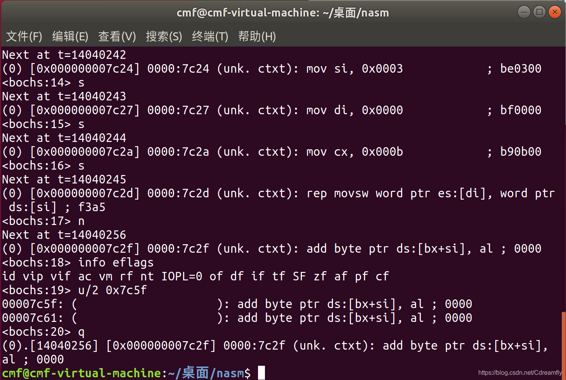Open the 编辑(E) menu

coord(70,37)
